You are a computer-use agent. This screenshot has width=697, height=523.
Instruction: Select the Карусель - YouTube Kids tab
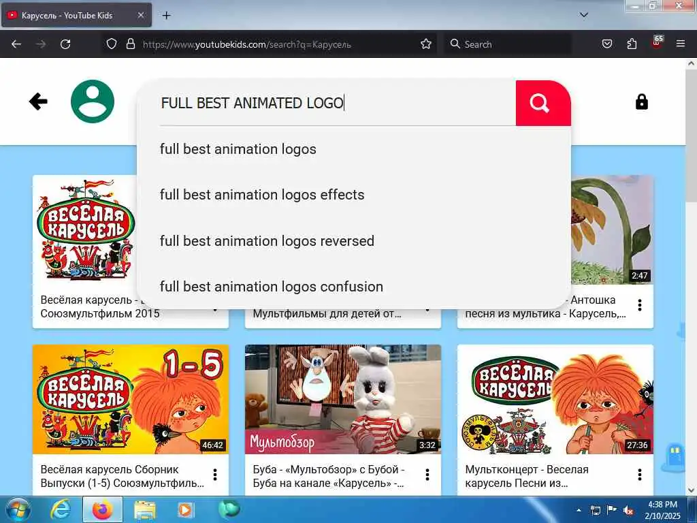pyautogui.click(x=76, y=15)
